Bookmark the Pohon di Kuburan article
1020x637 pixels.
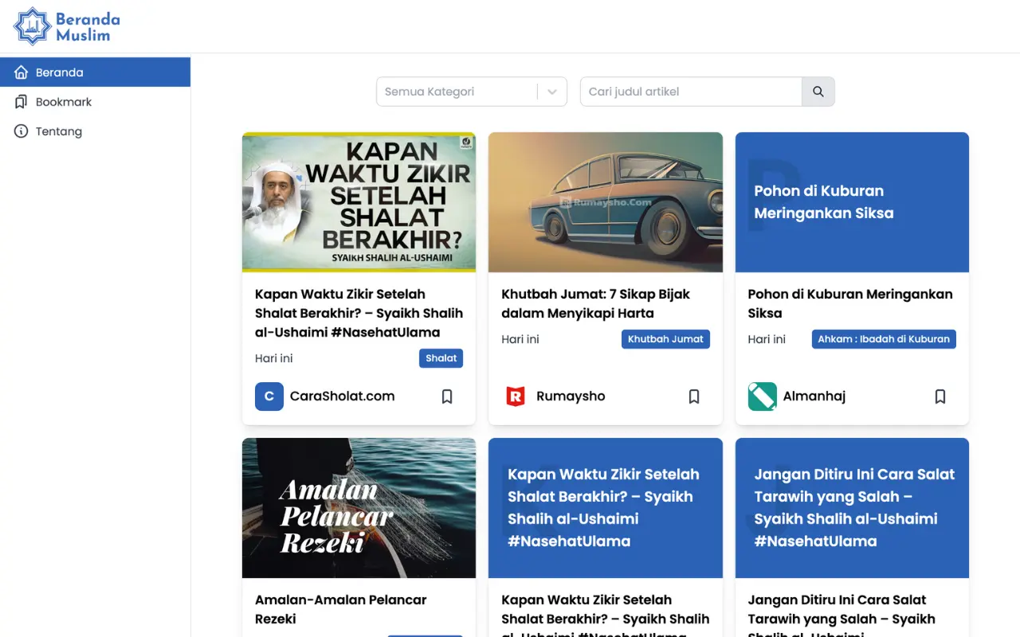pyautogui.click(x=940, y=396)
